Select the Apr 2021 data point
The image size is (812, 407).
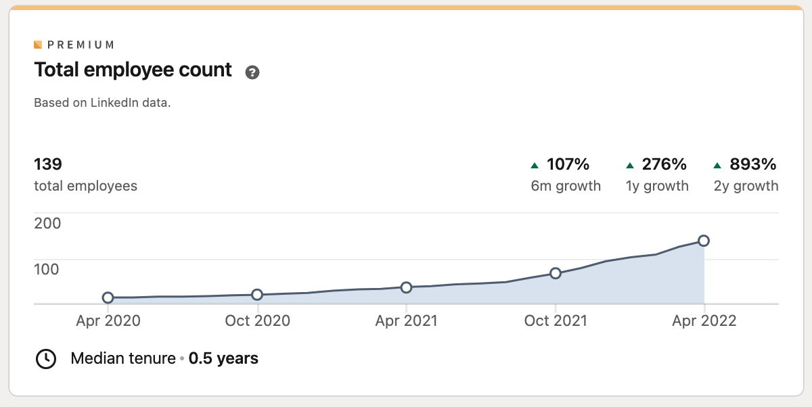pyautogui.click(x=406, y=287)
